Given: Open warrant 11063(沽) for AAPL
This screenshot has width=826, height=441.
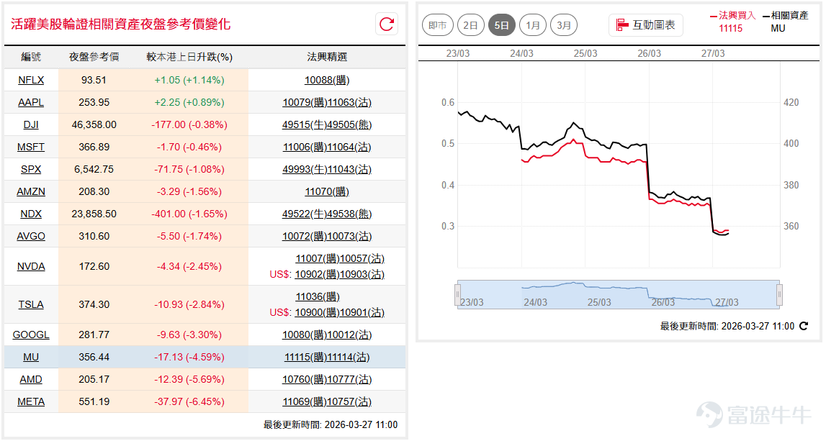Looking at the screenshot, I should coord(349,102).
